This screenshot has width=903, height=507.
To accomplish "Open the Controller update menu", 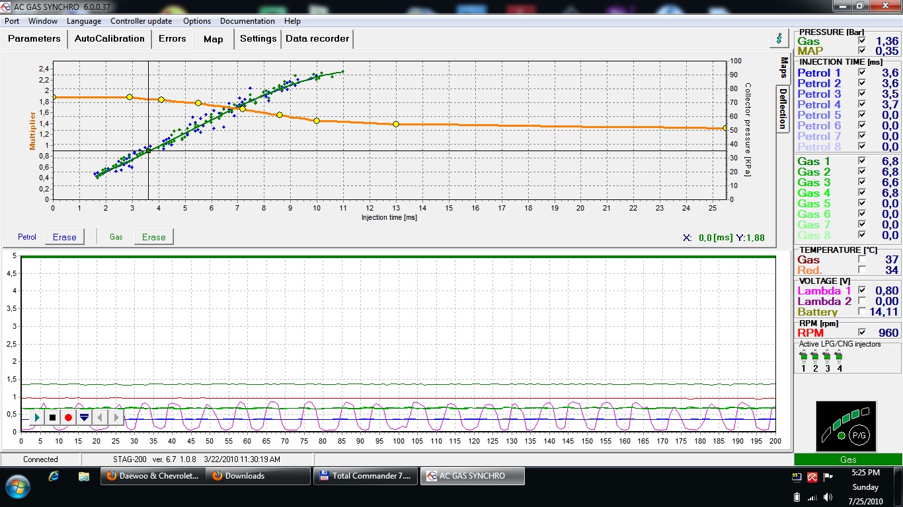I will tap(141, 21).
